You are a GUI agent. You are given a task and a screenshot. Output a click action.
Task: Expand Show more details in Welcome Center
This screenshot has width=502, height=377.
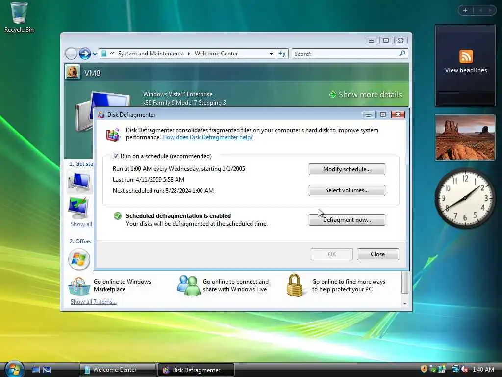pos(366,95)
